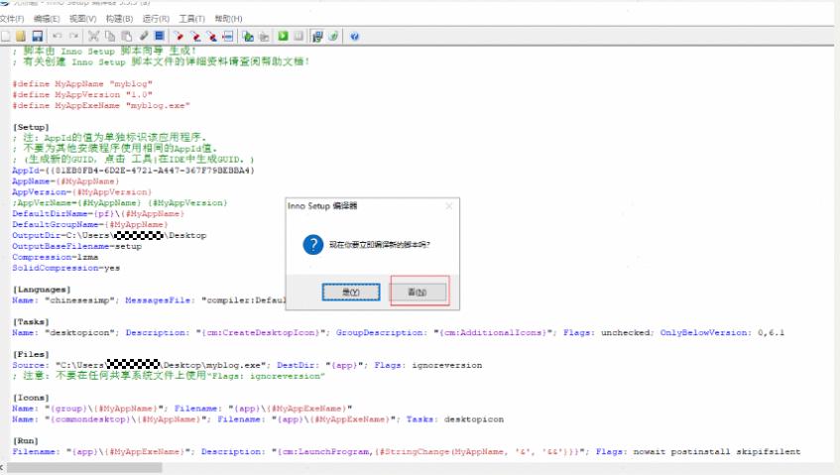Click the AppName={#MyAppName} line
840x475 pixels.
click(65, 181)
